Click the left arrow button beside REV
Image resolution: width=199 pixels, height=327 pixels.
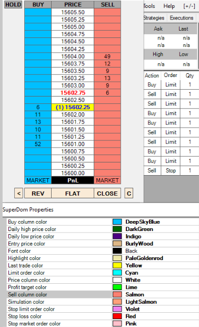tap(19, 194)
